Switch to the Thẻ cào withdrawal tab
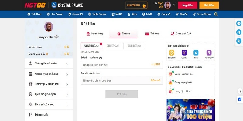Image resolution: width=243 pixels, height=121 pixels. (x=152, y=34)
